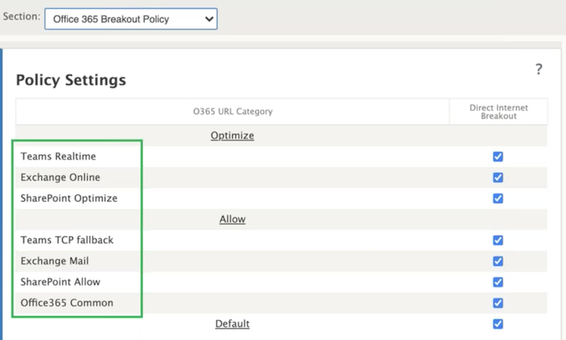
Task: Toggle the Exchange Online breakout checkbox
Action: (498, 177)
